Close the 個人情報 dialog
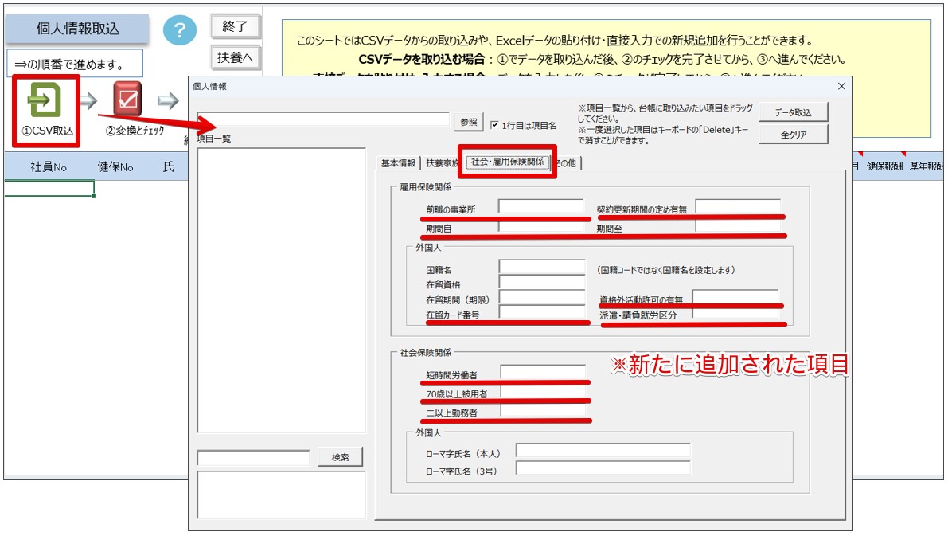 (841, 87)
